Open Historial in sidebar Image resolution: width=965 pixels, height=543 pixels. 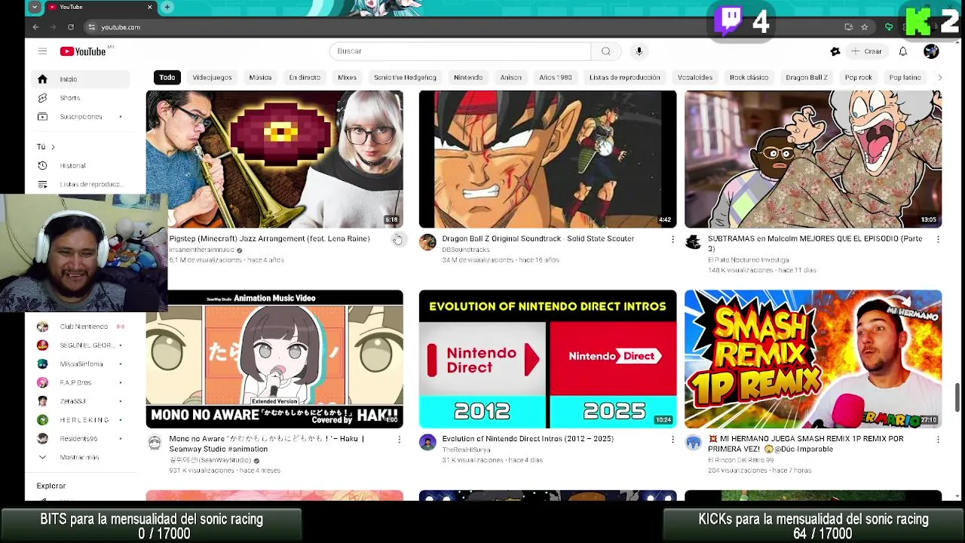[x=81, y=166]
